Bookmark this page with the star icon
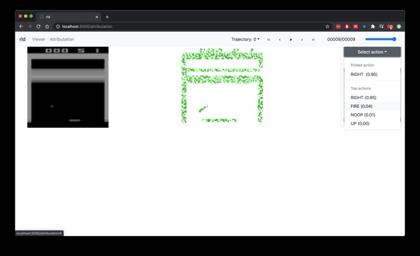 pos(327,27)
